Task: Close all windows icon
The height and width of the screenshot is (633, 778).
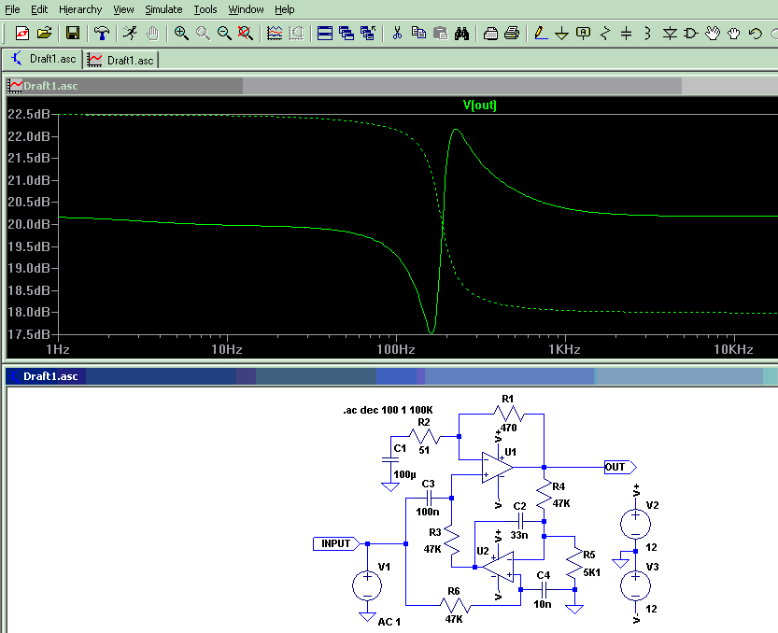Action: 368,34
